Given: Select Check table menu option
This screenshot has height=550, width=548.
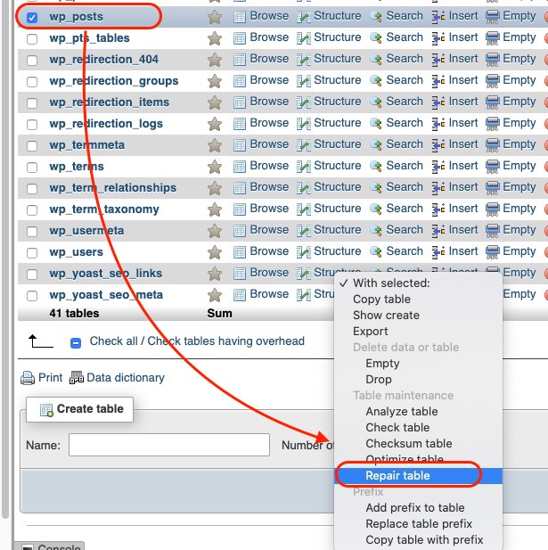Looking at the screenshot, I should pos(418,428).
